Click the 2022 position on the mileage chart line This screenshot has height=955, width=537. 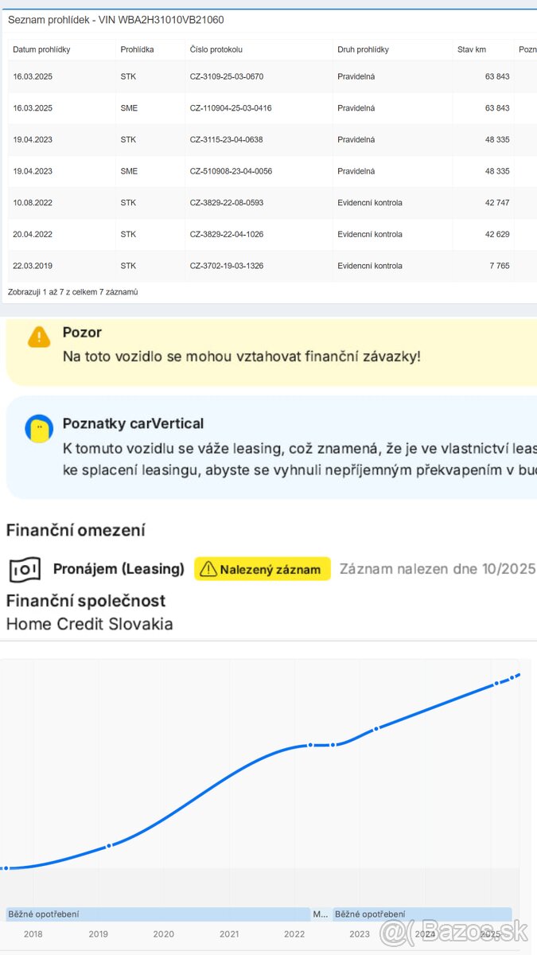(x=295, y=746)
